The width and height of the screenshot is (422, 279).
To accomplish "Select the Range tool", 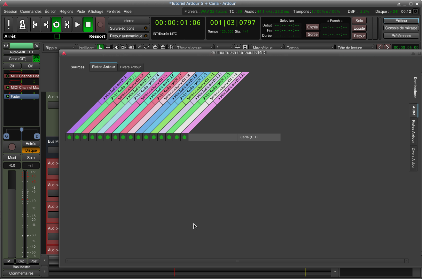I will pos(108,48).
